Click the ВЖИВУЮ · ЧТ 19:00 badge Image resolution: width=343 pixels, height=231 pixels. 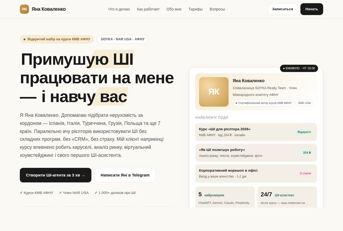coord(299,68)
